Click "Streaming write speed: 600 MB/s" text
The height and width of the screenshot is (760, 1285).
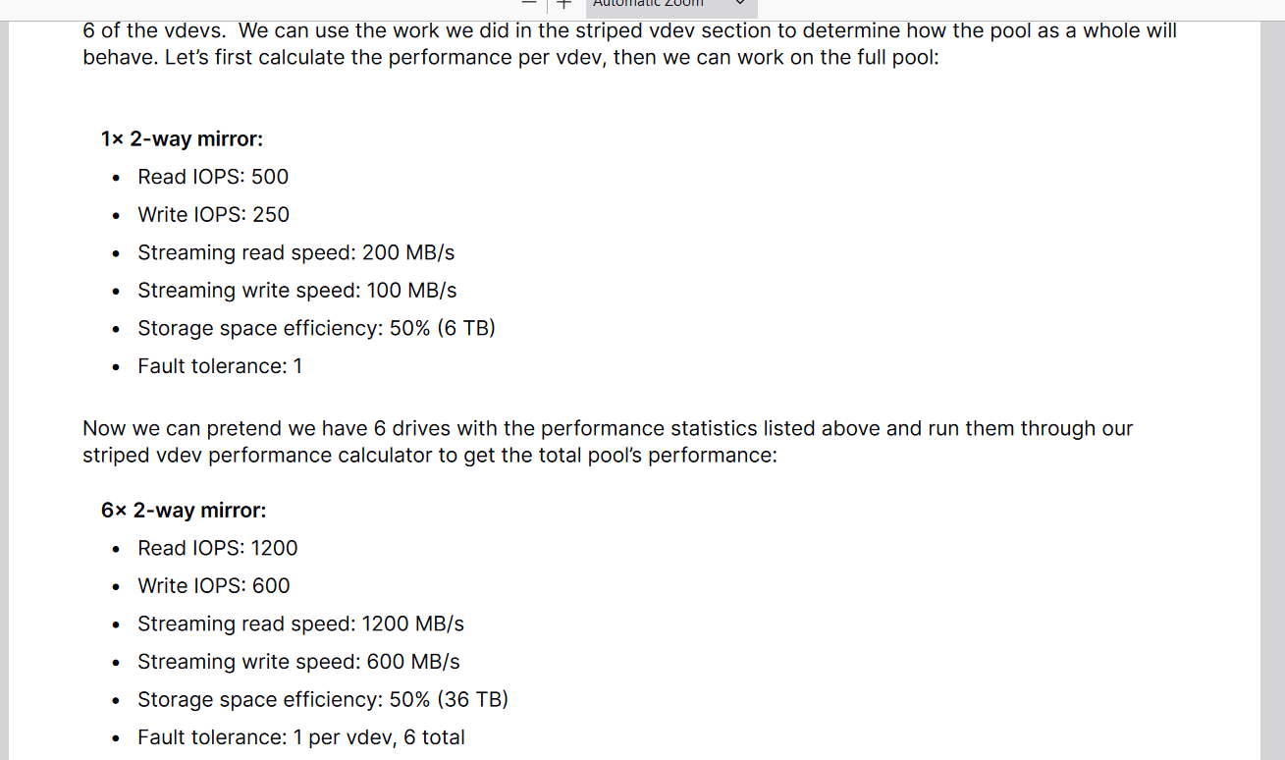(298, 662)
